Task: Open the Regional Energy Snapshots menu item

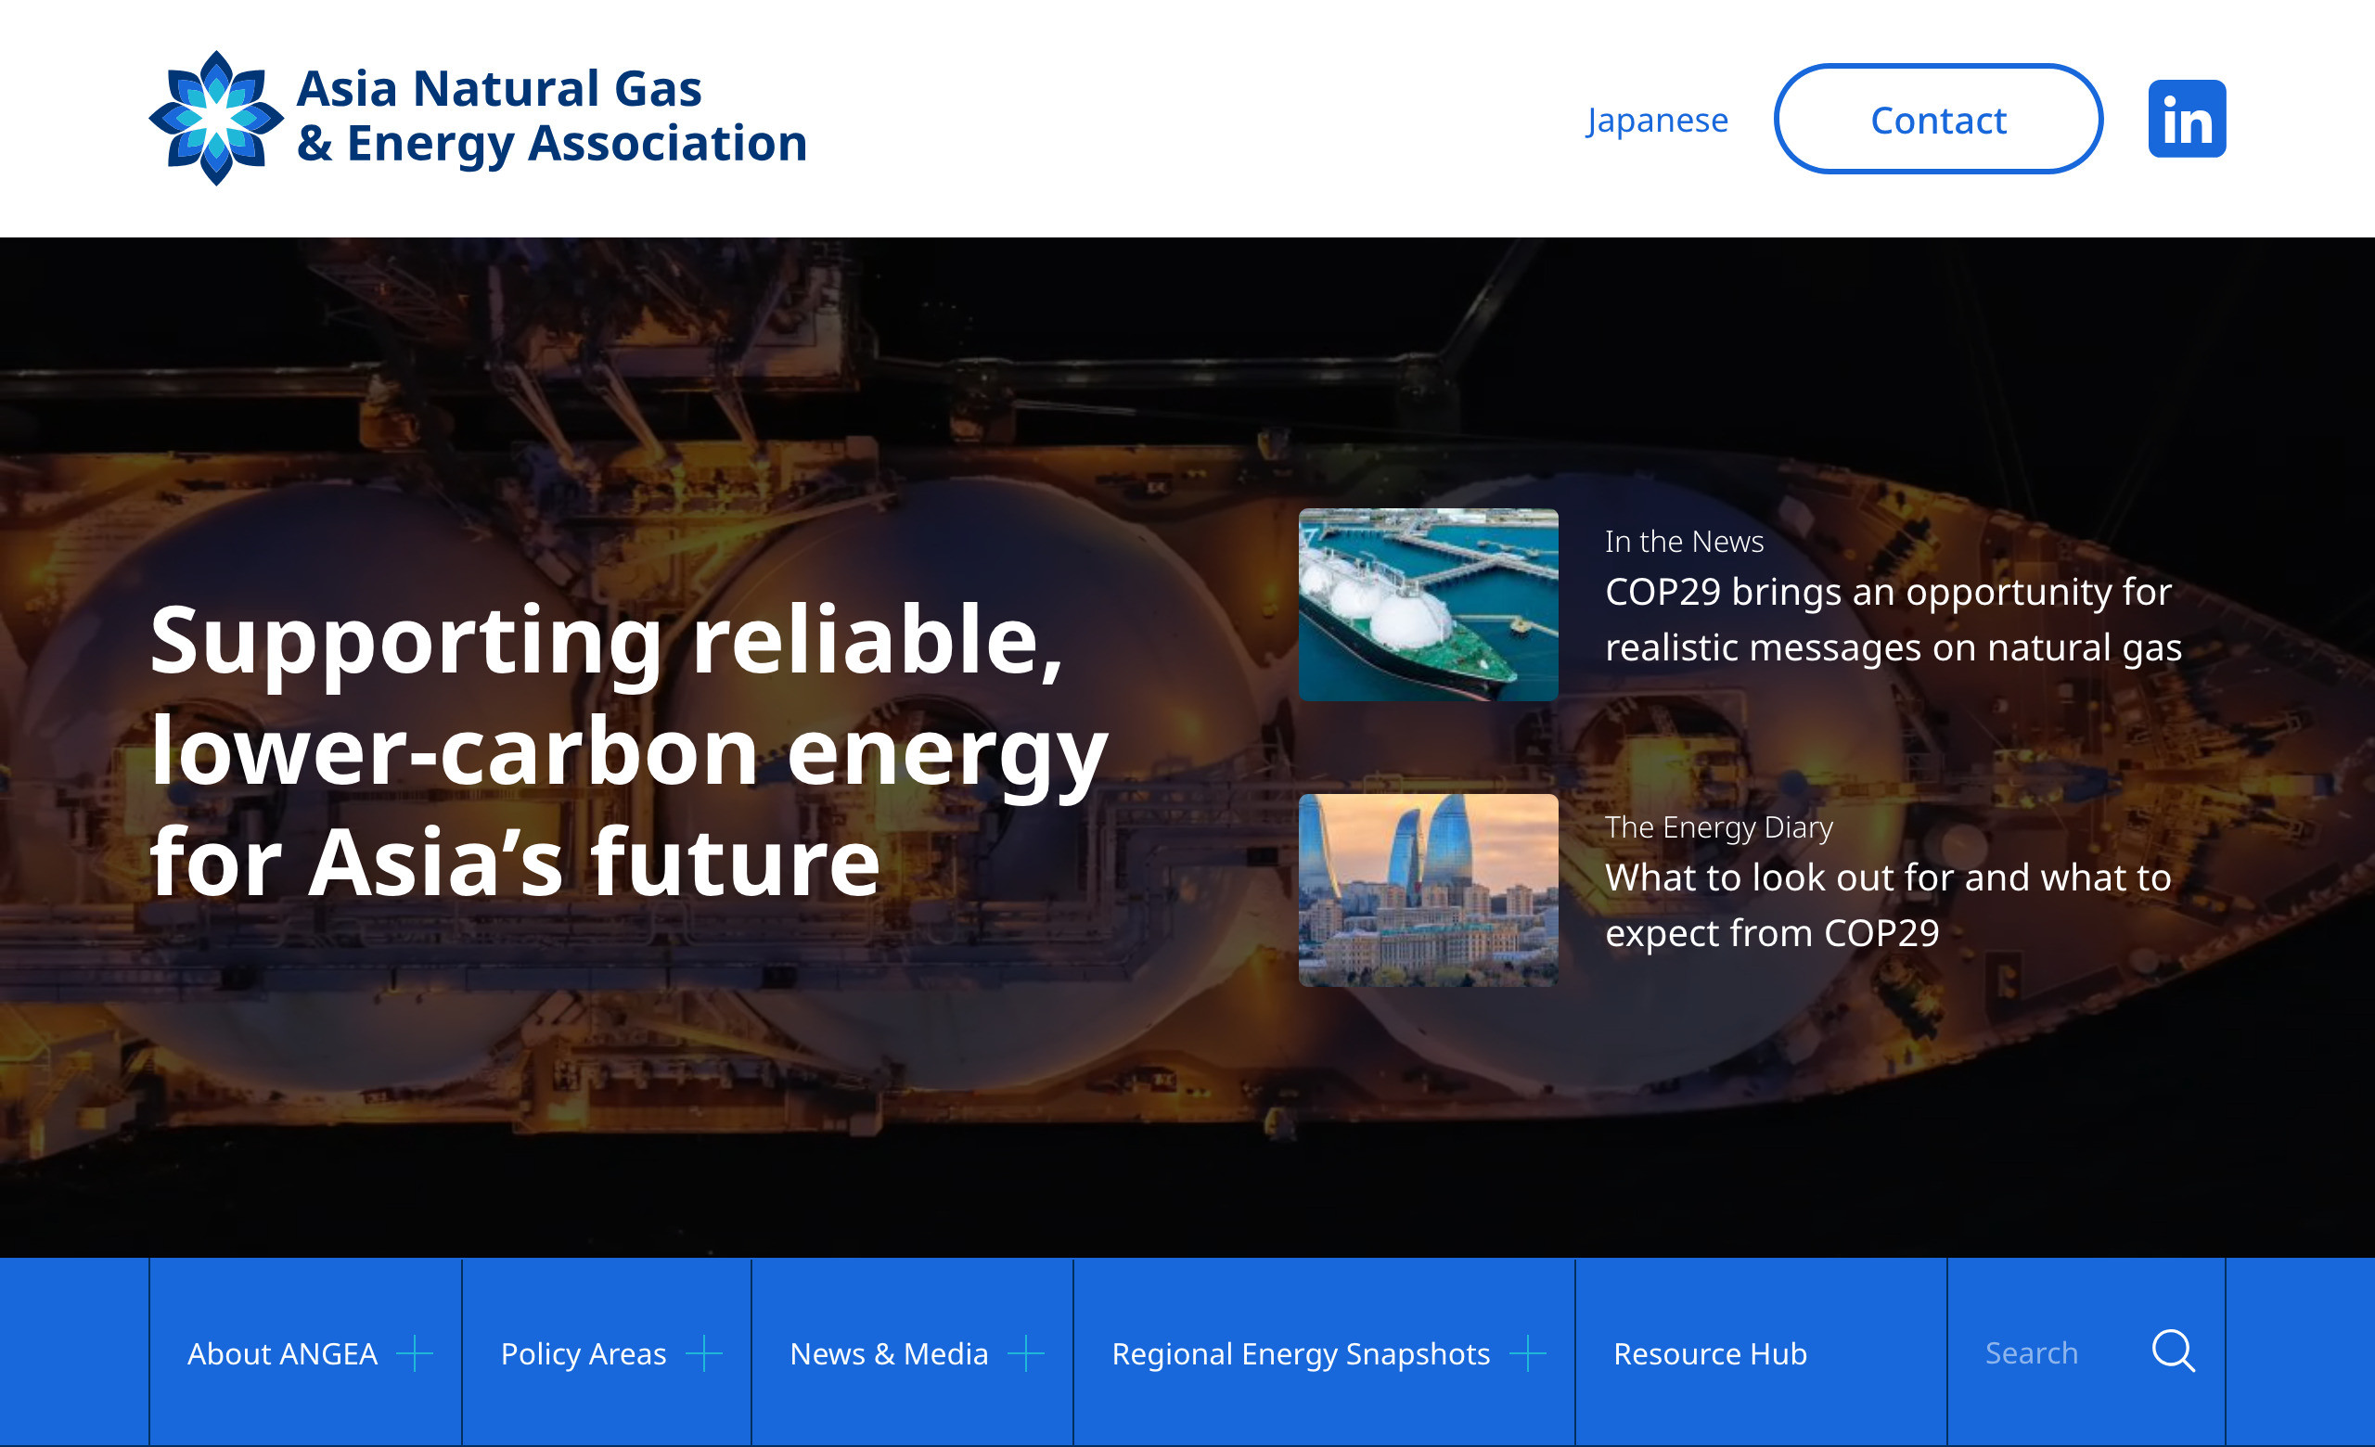Action: [x=1301, y=1353]
